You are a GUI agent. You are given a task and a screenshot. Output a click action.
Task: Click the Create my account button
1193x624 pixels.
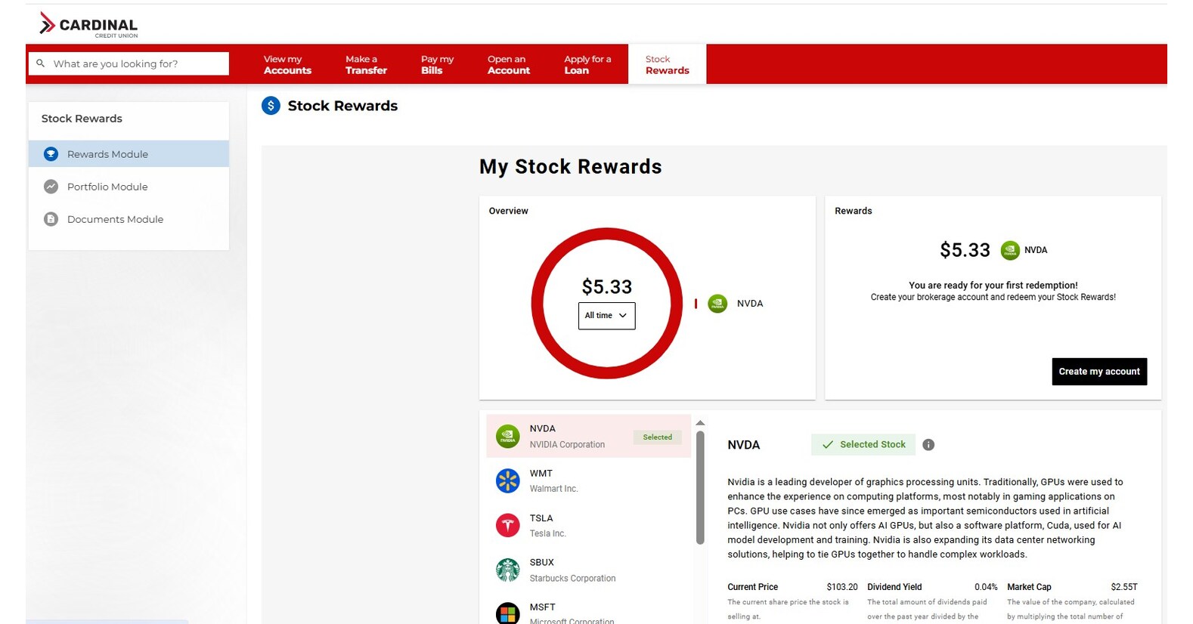(1099, 372)
